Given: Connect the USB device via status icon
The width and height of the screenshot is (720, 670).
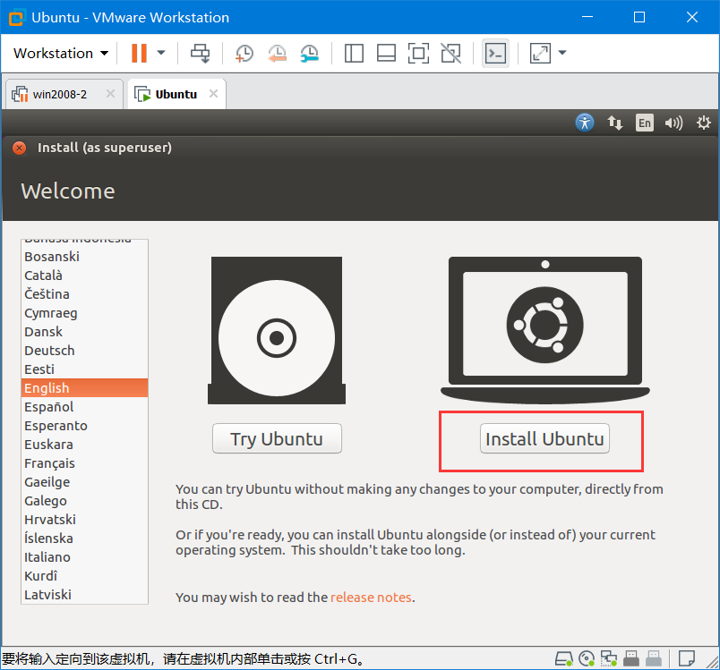Looking at the screenshot, I should [x=631, y=657].
